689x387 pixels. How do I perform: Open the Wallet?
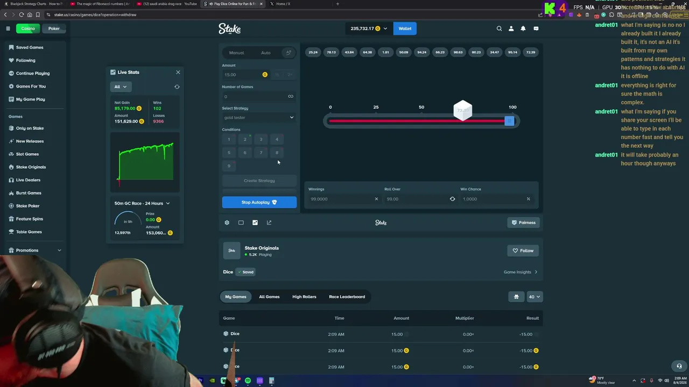pos(405,28)
